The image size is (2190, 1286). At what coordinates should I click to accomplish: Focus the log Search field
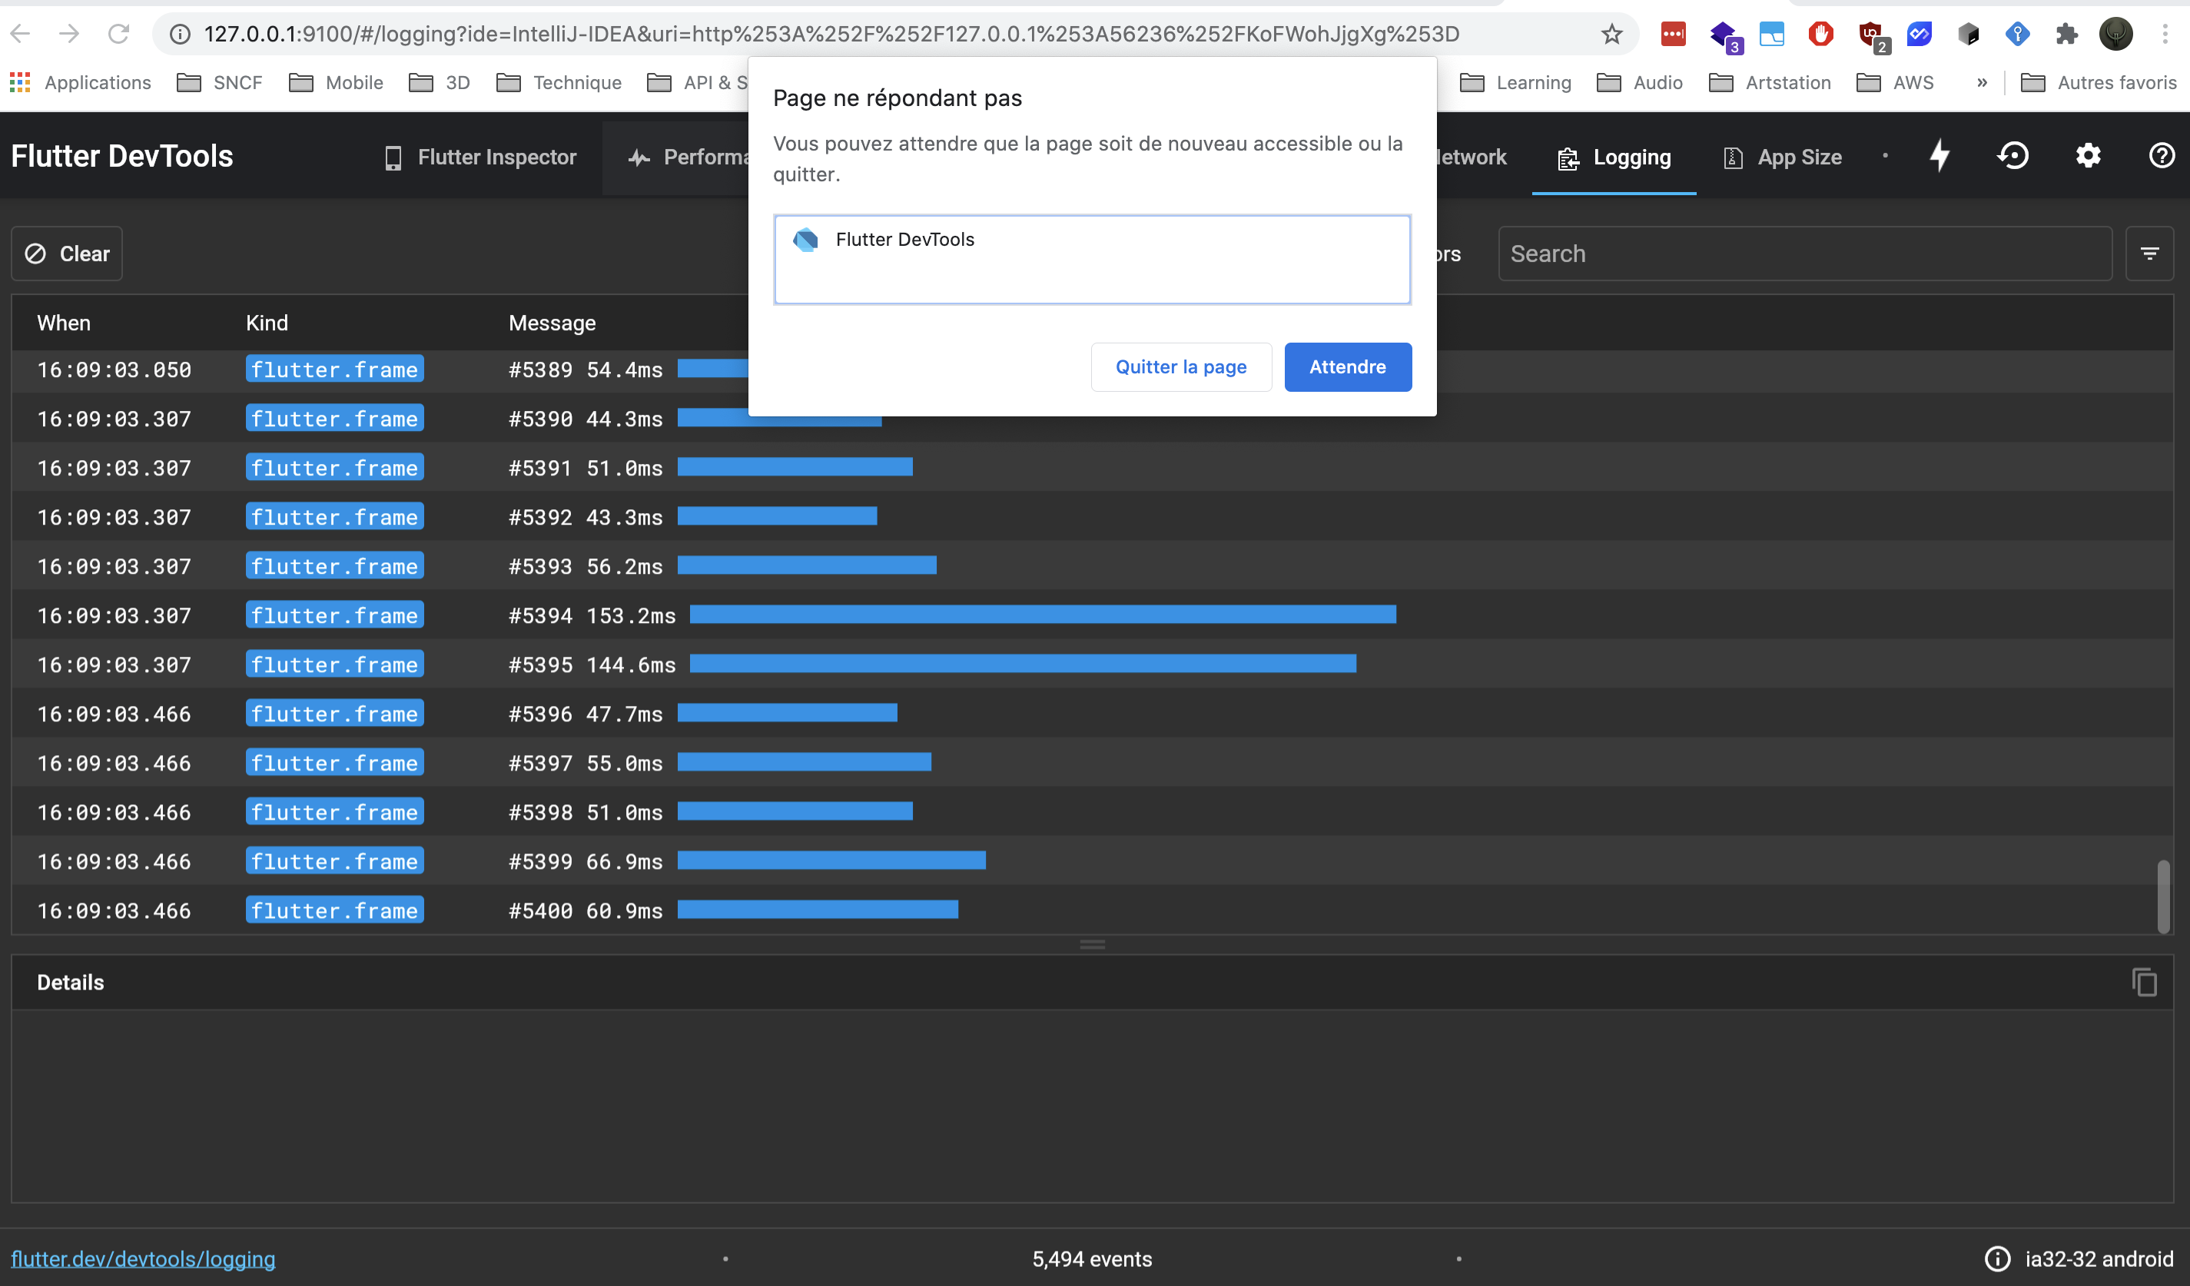(1804, 254)
